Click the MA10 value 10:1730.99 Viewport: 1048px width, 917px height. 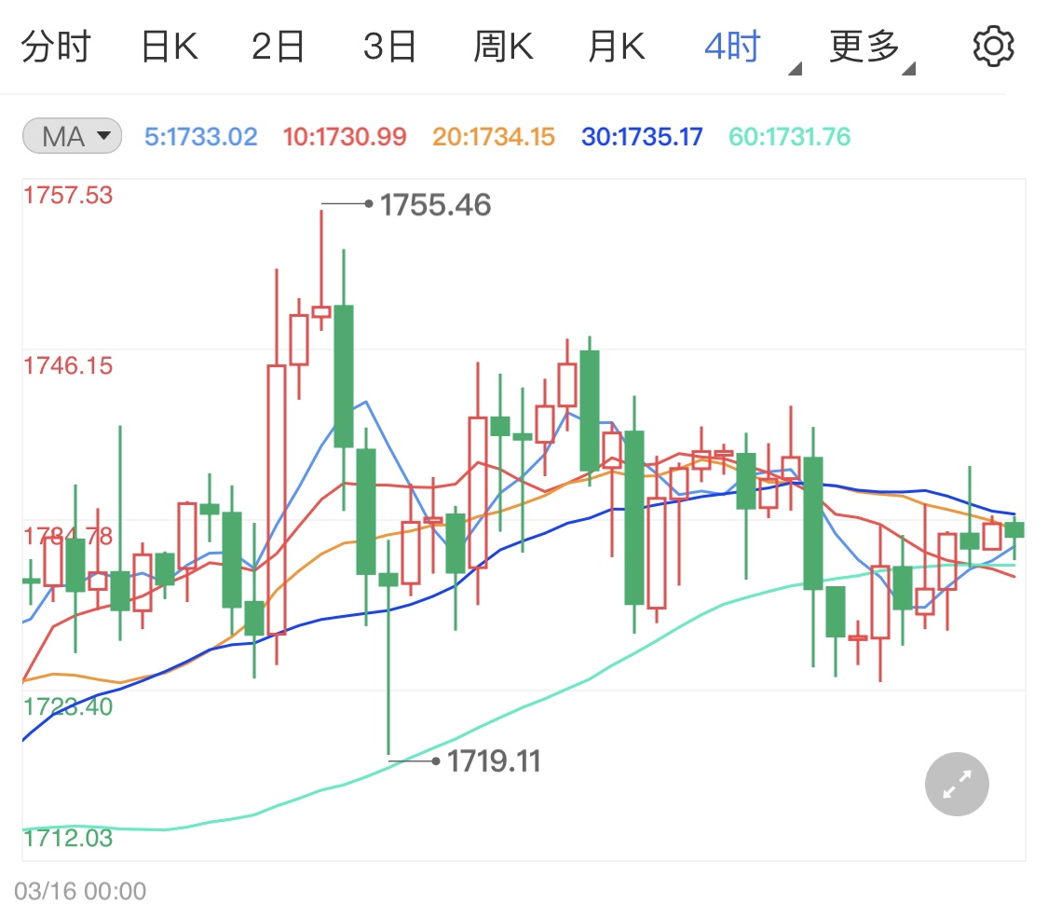click(344, 136)
